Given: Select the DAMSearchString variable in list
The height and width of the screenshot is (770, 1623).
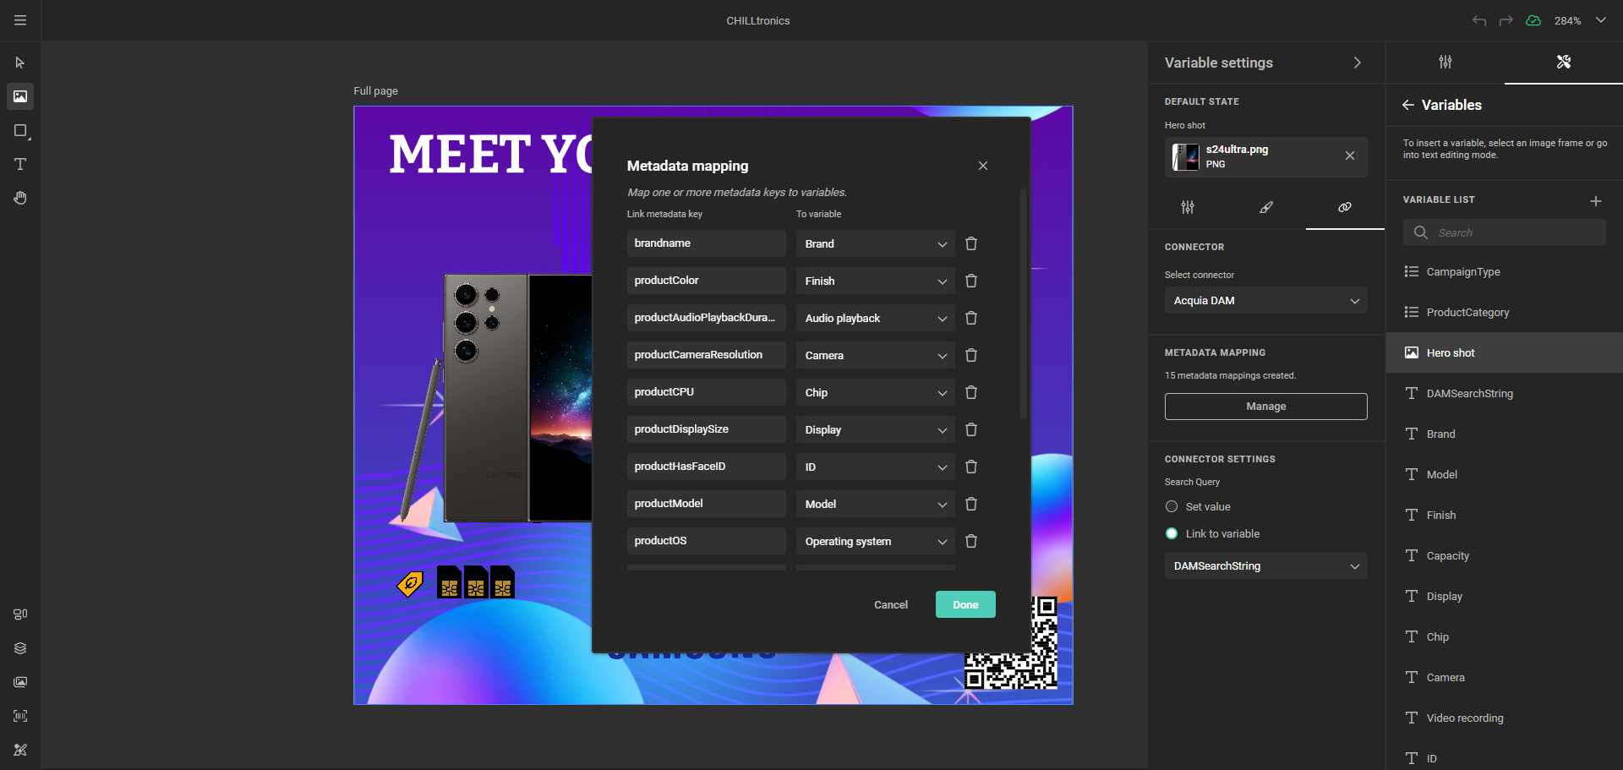Looking at the screenshot, I should pyautogui.click(x=1505, y=393).
